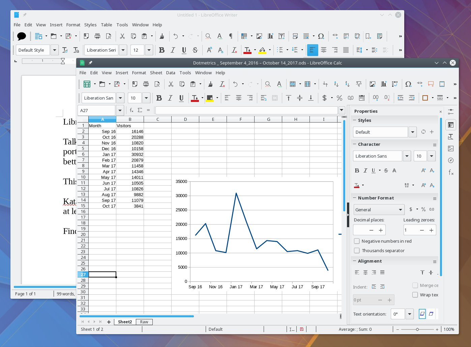Click Format as Currency dollar icon
471x347 pixels.
[324, 98]
